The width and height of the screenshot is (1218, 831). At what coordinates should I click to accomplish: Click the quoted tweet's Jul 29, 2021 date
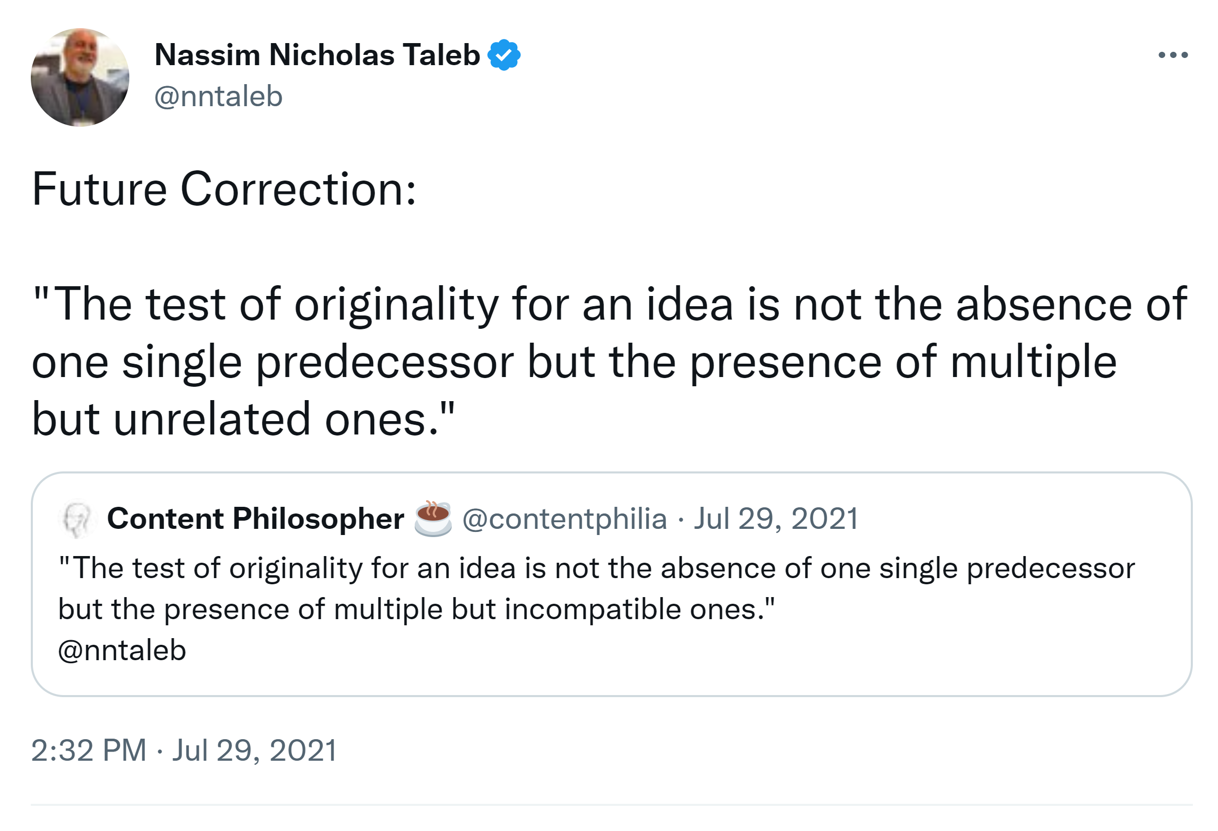[x=776, y=519]
